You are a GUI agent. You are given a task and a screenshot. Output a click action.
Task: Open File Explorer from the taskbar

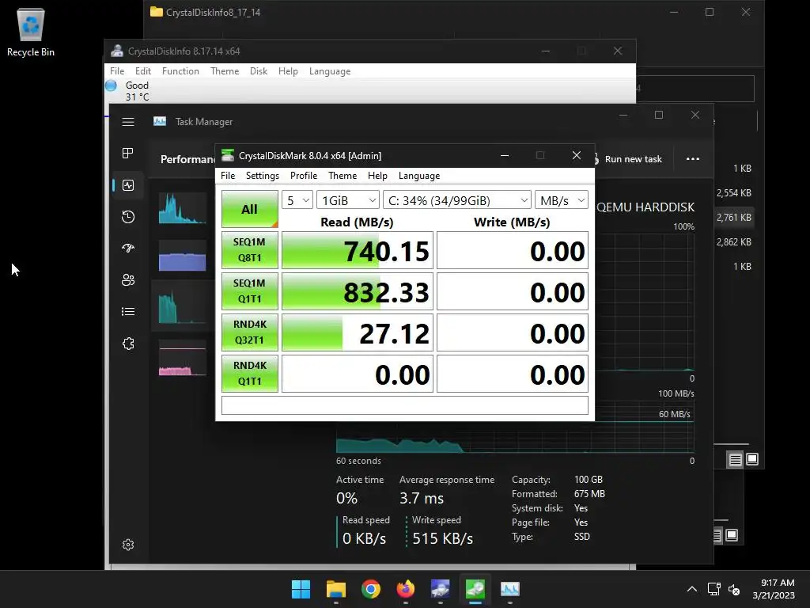(335, 589)
